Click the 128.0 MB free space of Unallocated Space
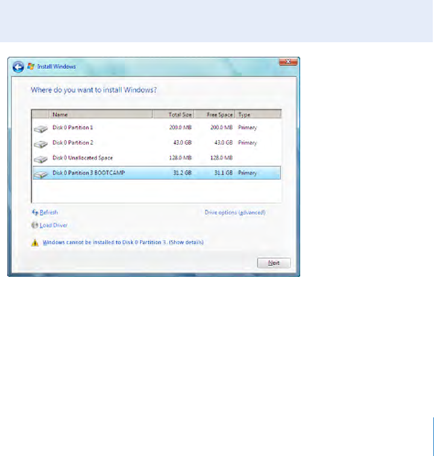 click(x=221, y=158)
